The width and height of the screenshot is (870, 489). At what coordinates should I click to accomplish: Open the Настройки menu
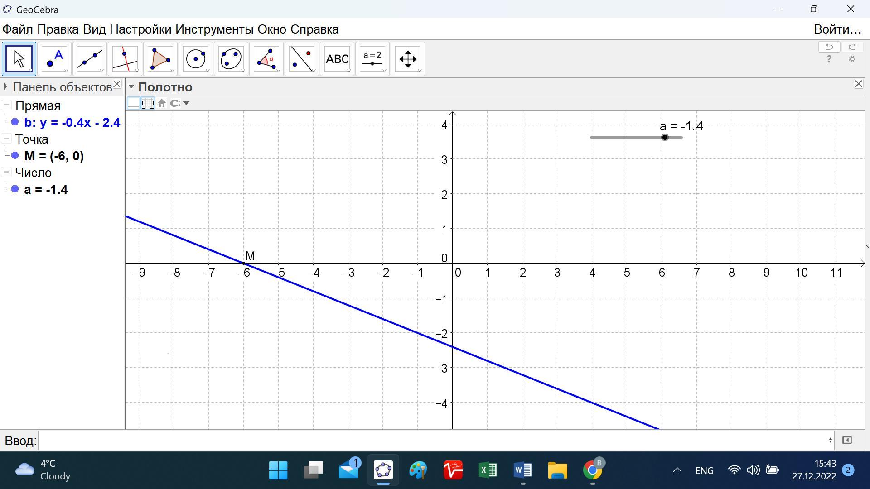click(140, 29)
